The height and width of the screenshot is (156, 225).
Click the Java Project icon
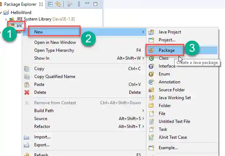(152, 32)
